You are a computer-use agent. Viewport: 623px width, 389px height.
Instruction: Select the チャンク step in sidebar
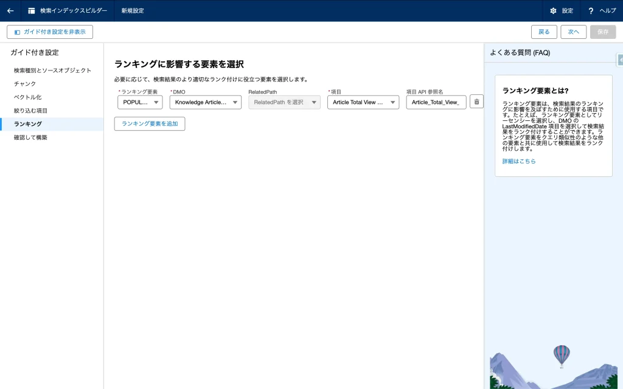tap(25, 84)
